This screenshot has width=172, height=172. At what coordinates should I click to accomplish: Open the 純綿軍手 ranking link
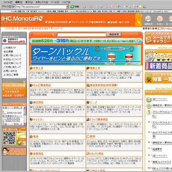[157, 149]
